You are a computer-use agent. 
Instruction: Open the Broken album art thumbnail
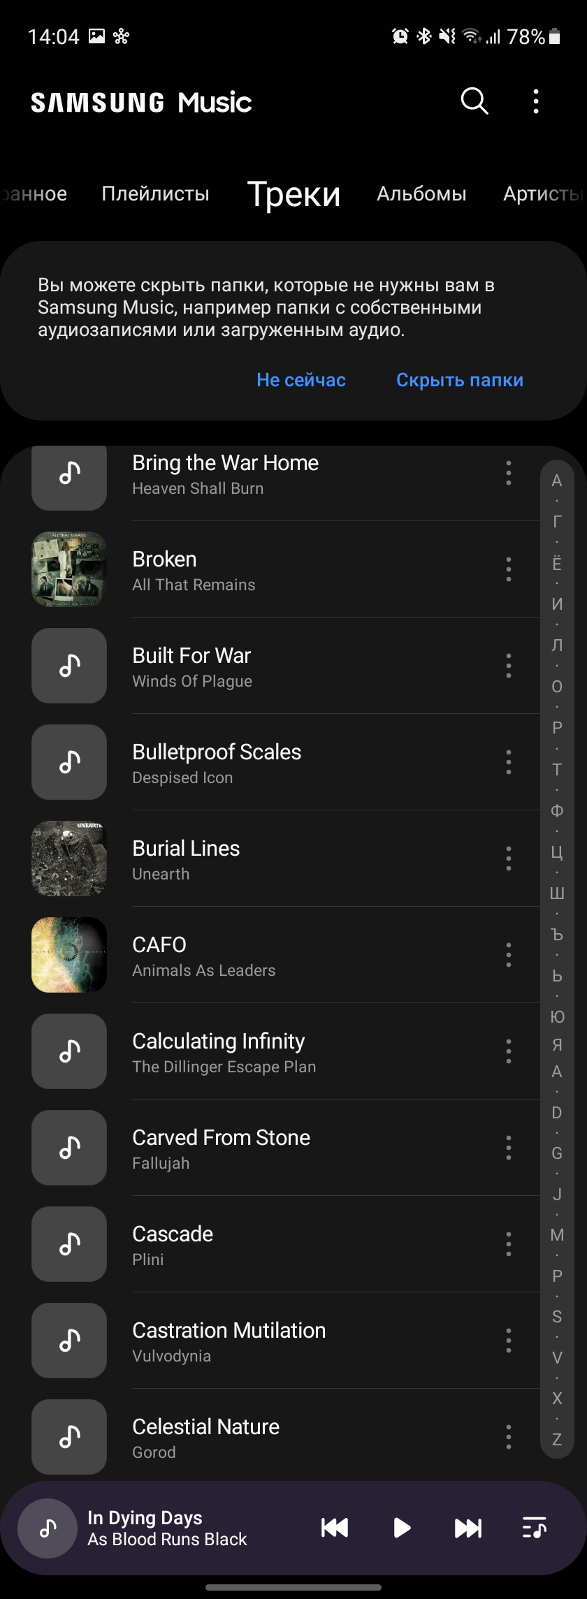pos(69,569)
